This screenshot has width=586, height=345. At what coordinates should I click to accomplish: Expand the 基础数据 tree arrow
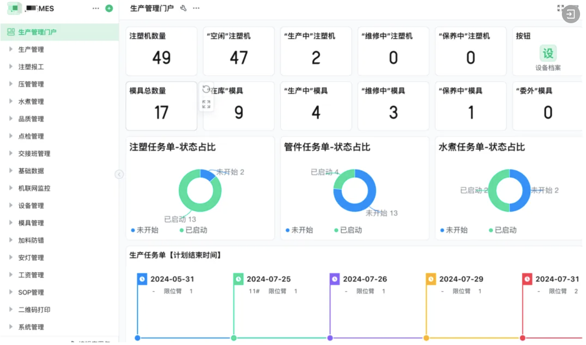click(11, 170)
